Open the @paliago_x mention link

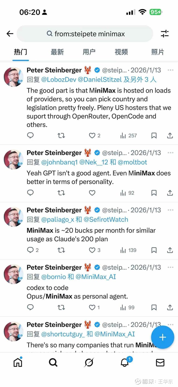(57, 220)
